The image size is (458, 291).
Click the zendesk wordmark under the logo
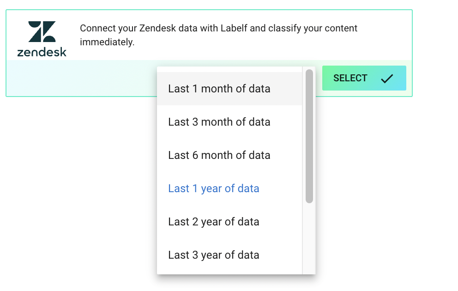click(x=42, y=52)
